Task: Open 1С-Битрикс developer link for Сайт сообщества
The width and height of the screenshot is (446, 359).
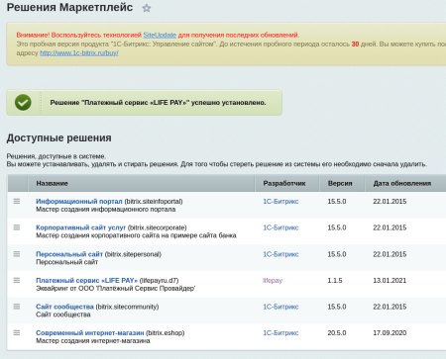Action: coord(280,307)
